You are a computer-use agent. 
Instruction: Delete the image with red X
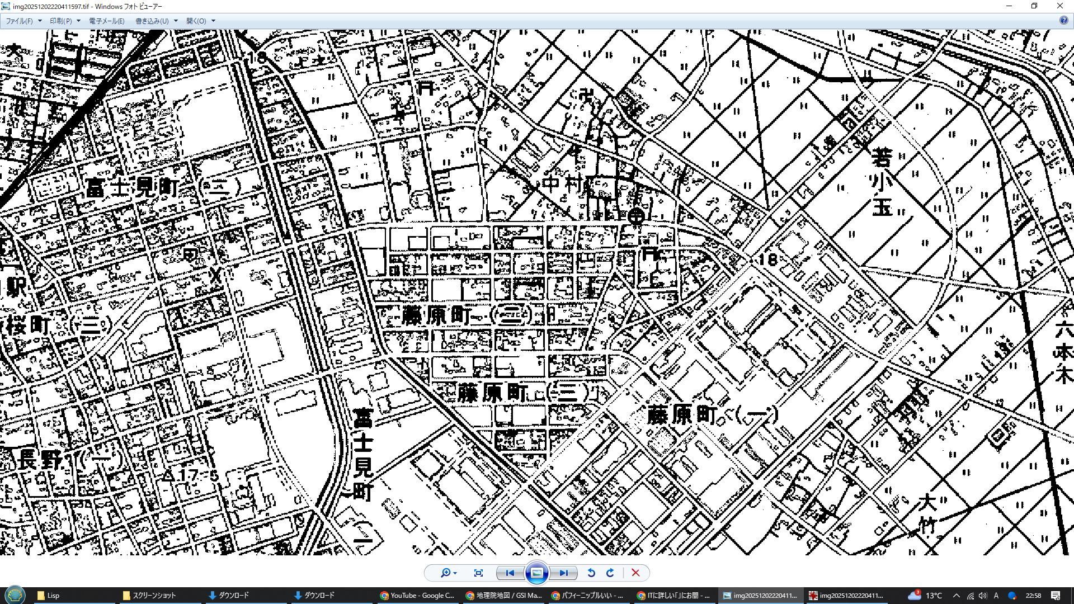tap(635, 573)
